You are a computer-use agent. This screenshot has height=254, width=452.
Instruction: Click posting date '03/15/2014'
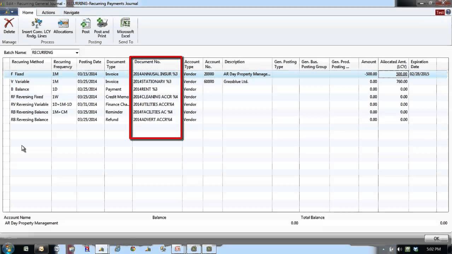(91, 74)
